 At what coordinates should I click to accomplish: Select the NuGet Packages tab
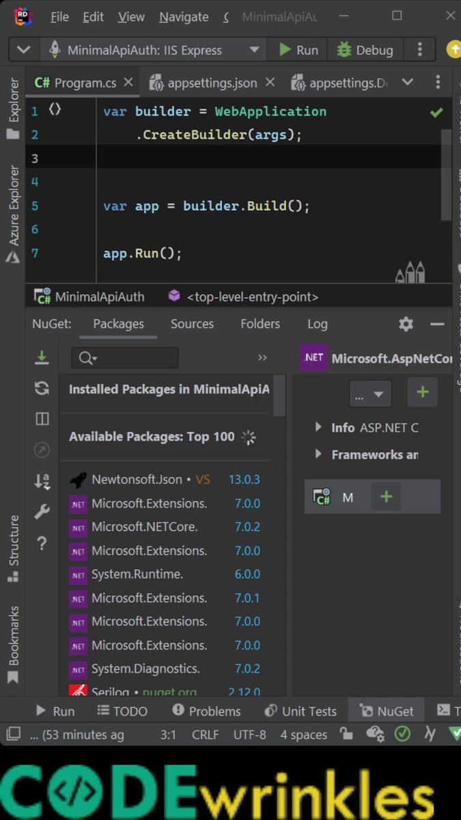coord(119,324)
